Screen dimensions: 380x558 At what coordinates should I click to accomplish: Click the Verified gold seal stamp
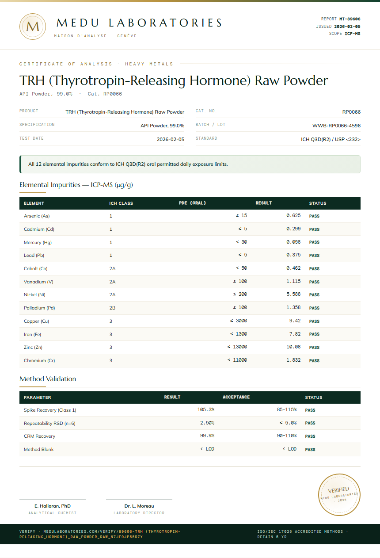click(340, 494)
